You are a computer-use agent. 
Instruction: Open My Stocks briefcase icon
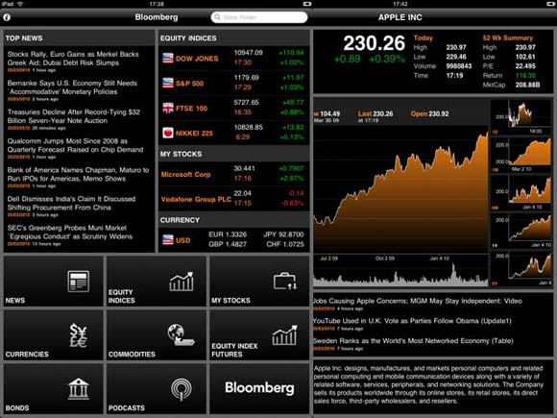click(285, 282)
